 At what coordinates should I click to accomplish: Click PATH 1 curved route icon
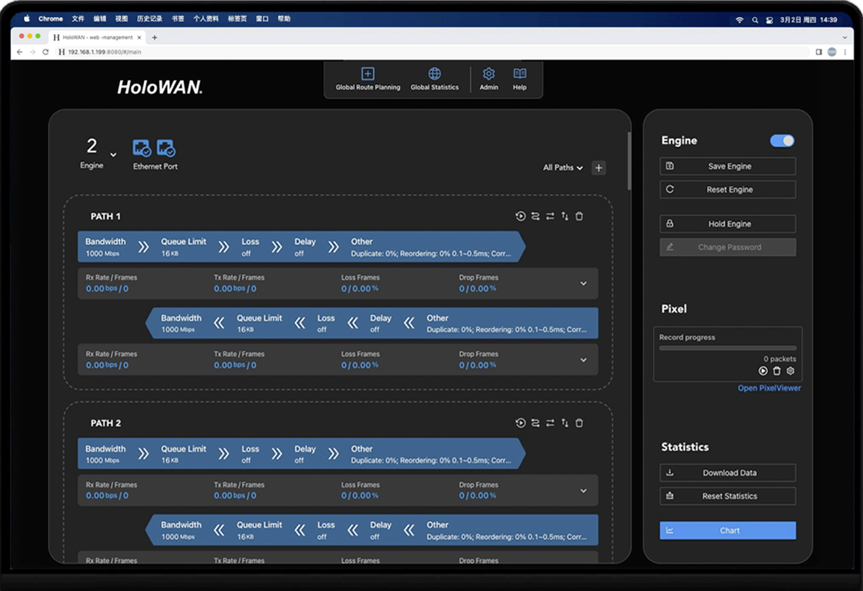535,217
